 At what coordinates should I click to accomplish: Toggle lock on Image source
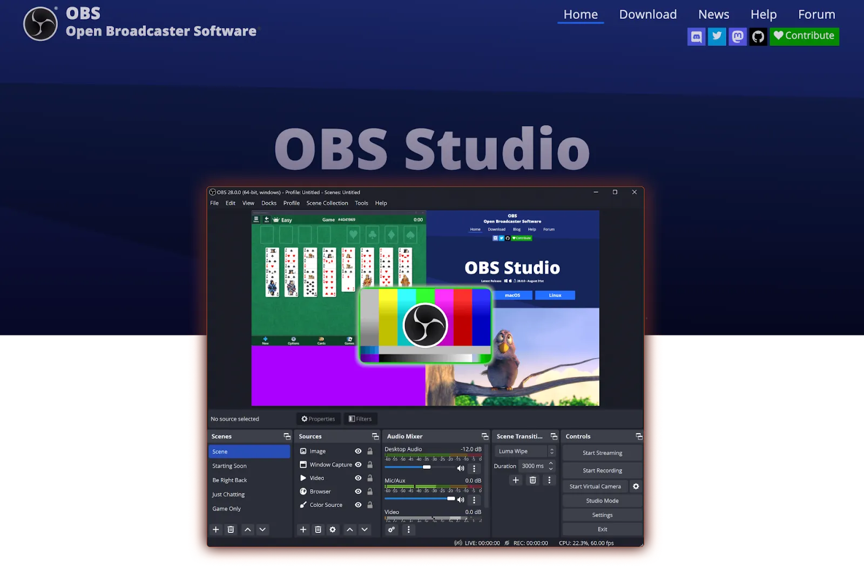point(370,451)
